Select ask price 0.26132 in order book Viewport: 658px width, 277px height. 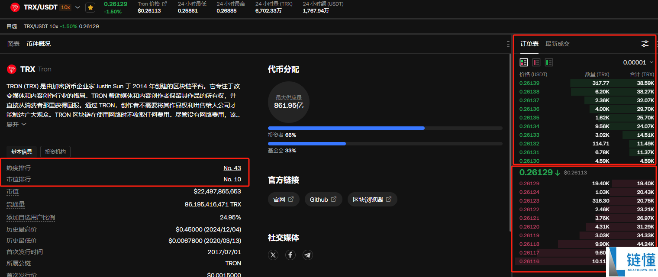coord(529,143)
